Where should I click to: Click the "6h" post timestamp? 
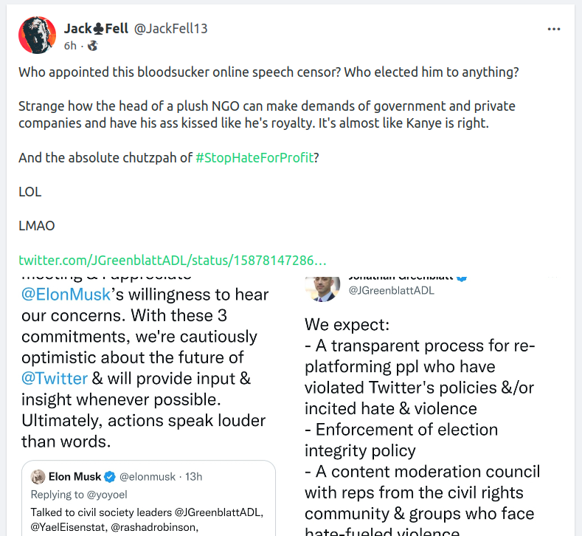point(70,46)
